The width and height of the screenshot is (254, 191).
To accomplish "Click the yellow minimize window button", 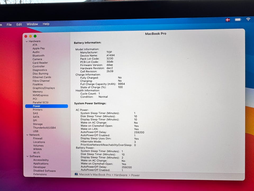I will [x=30, y=36].
